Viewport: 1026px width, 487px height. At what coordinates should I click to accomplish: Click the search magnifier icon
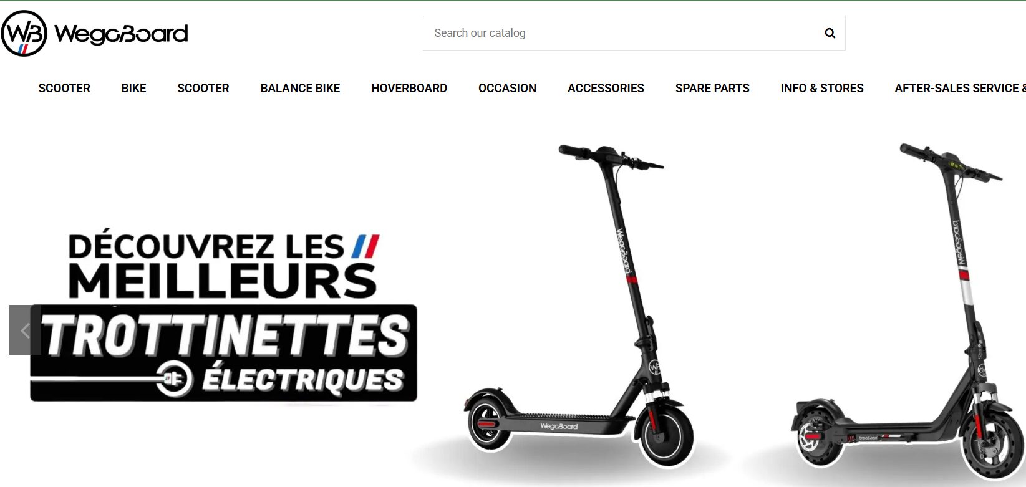(830, 33)
